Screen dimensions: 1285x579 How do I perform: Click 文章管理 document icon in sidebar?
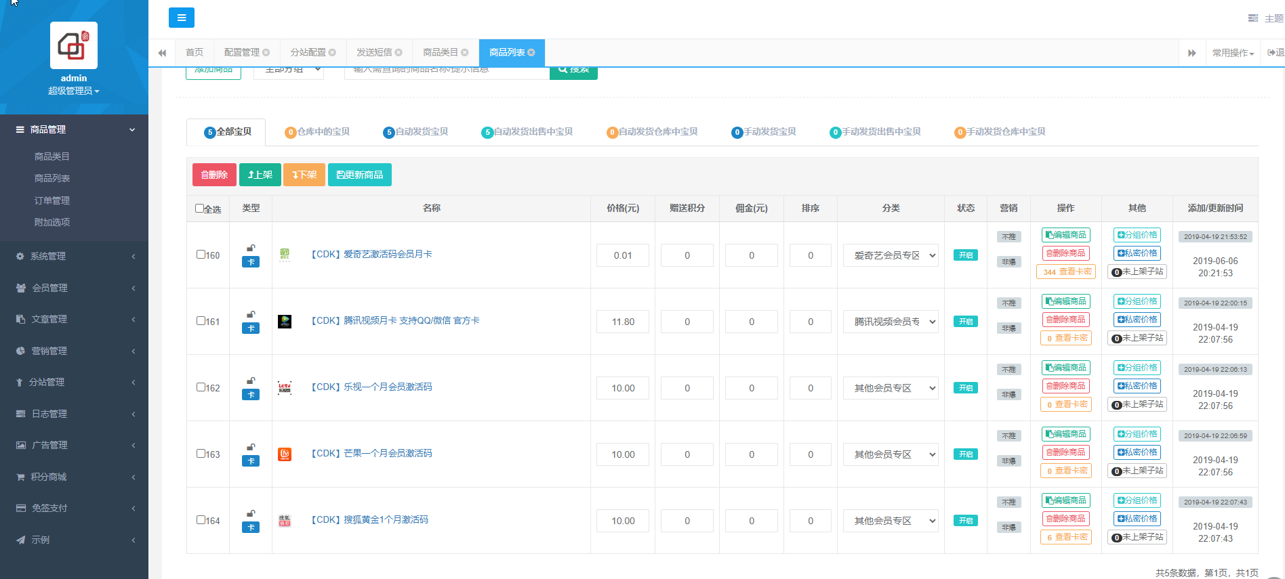tap(20, 319)
